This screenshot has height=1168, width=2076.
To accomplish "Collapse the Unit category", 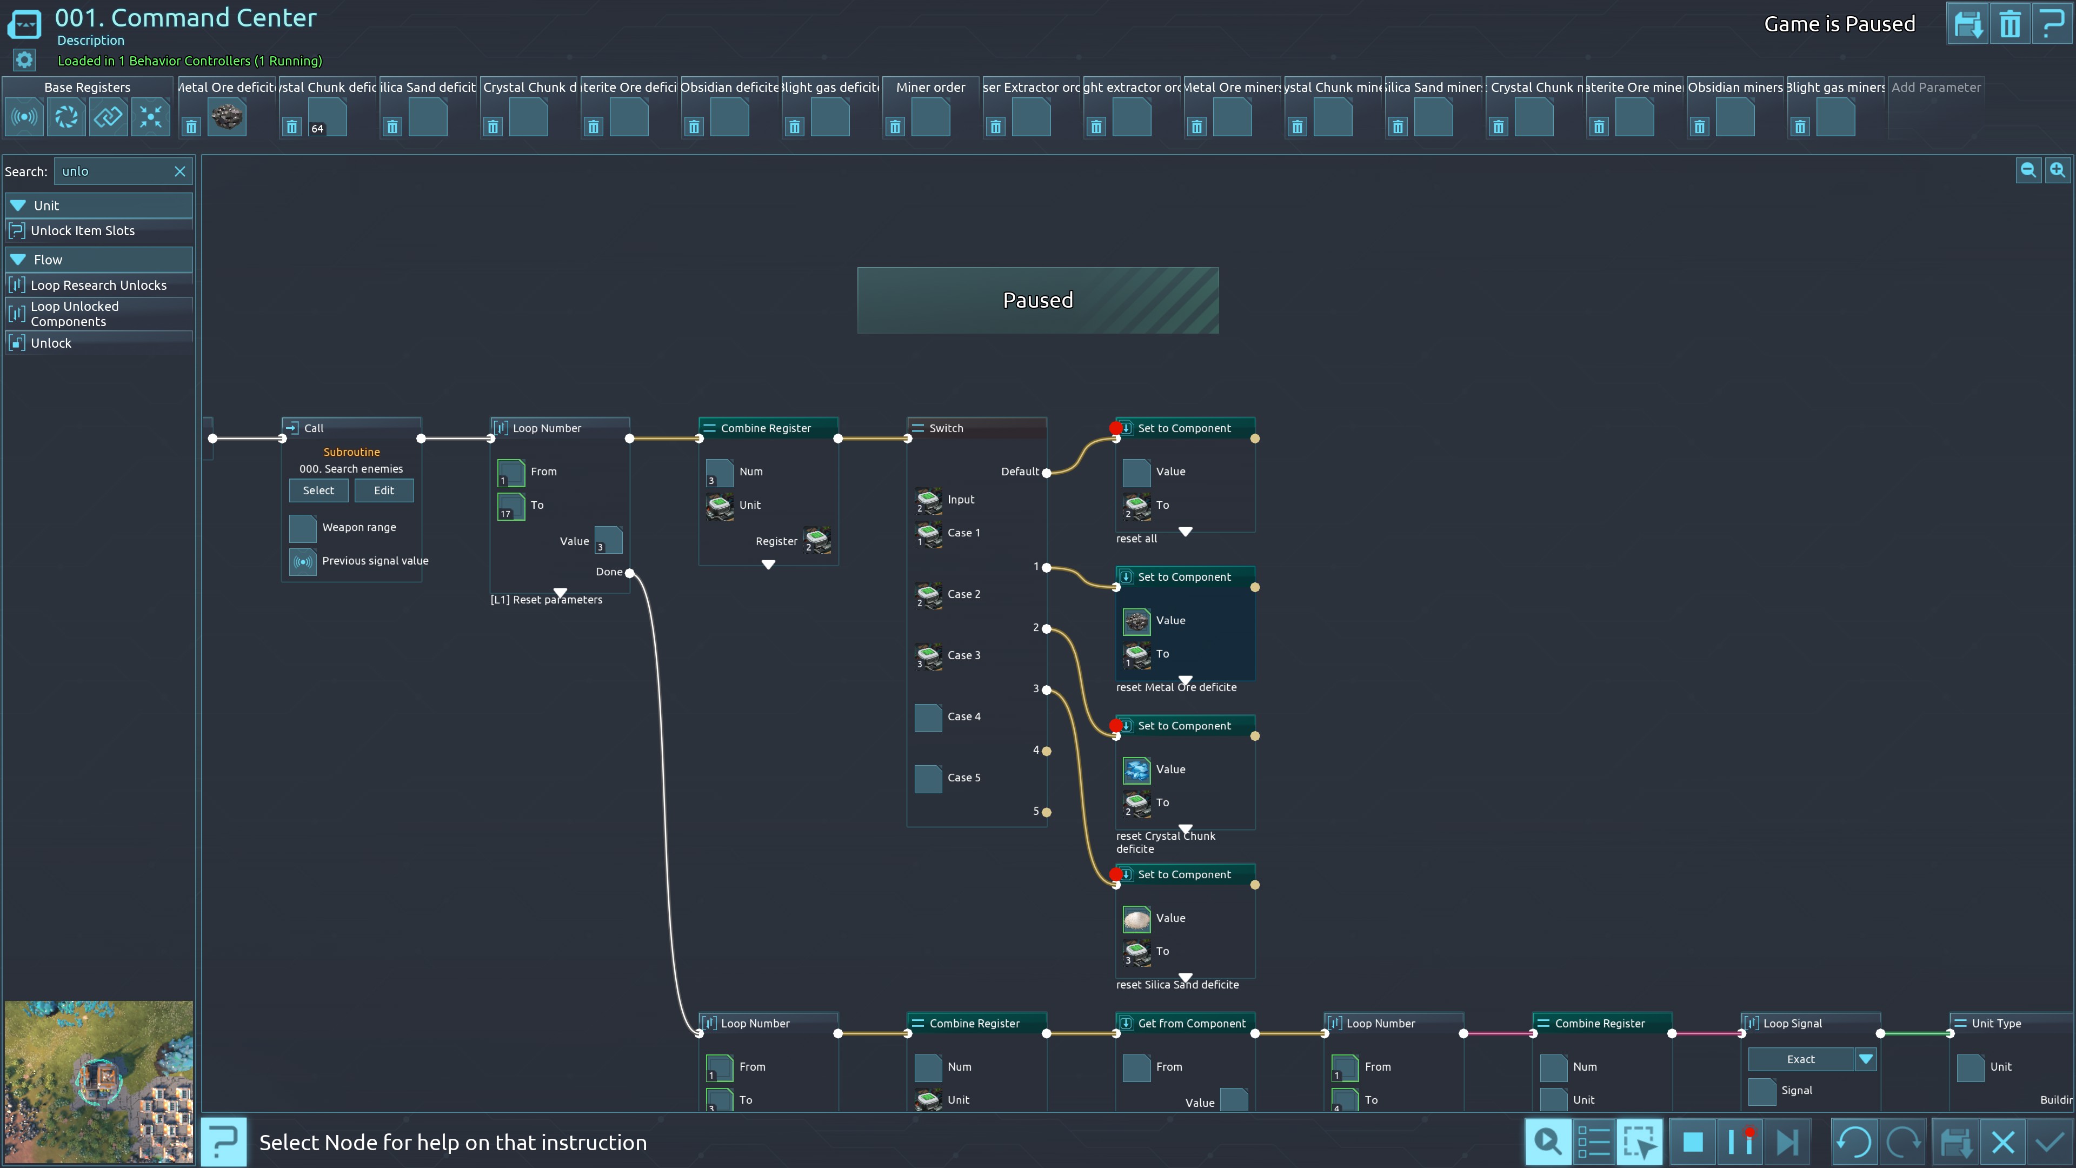I will [18, 205].
